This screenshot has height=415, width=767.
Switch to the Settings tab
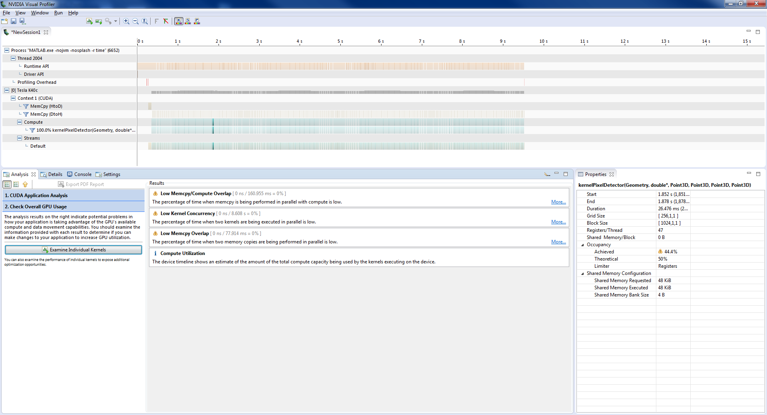point(108,174)
